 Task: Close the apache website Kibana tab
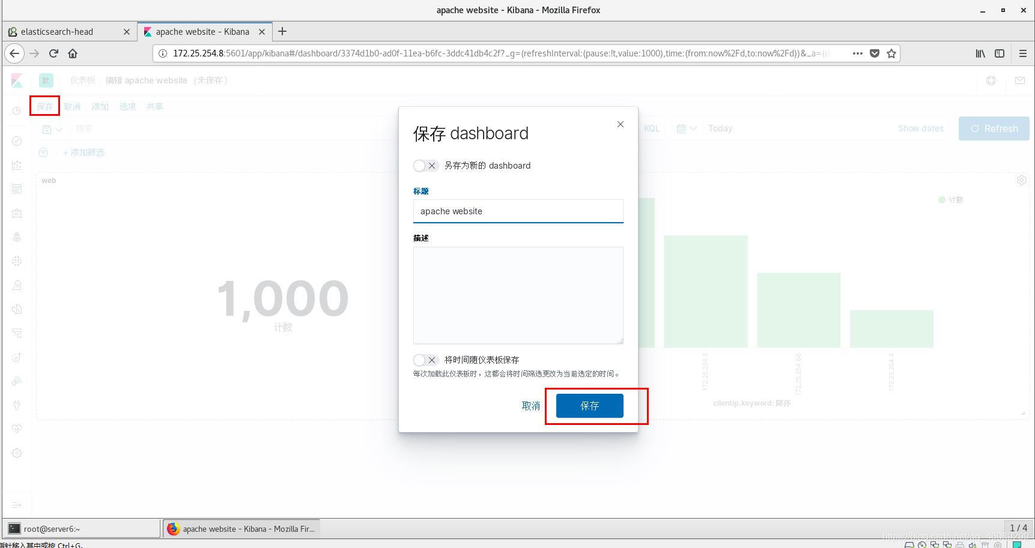click(262, 32)
